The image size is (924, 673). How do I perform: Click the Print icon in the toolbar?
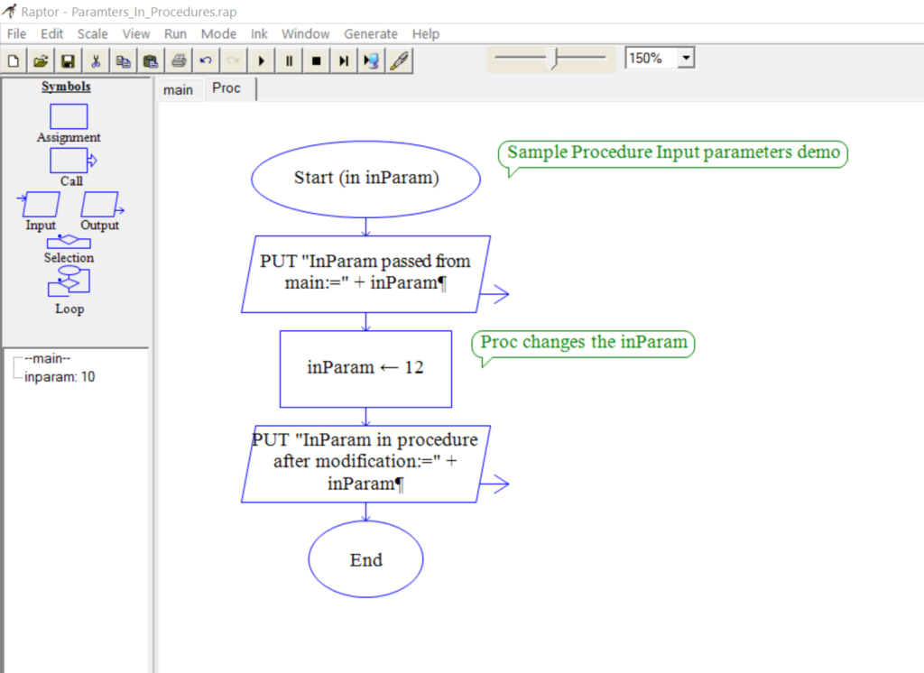[179, 60]
